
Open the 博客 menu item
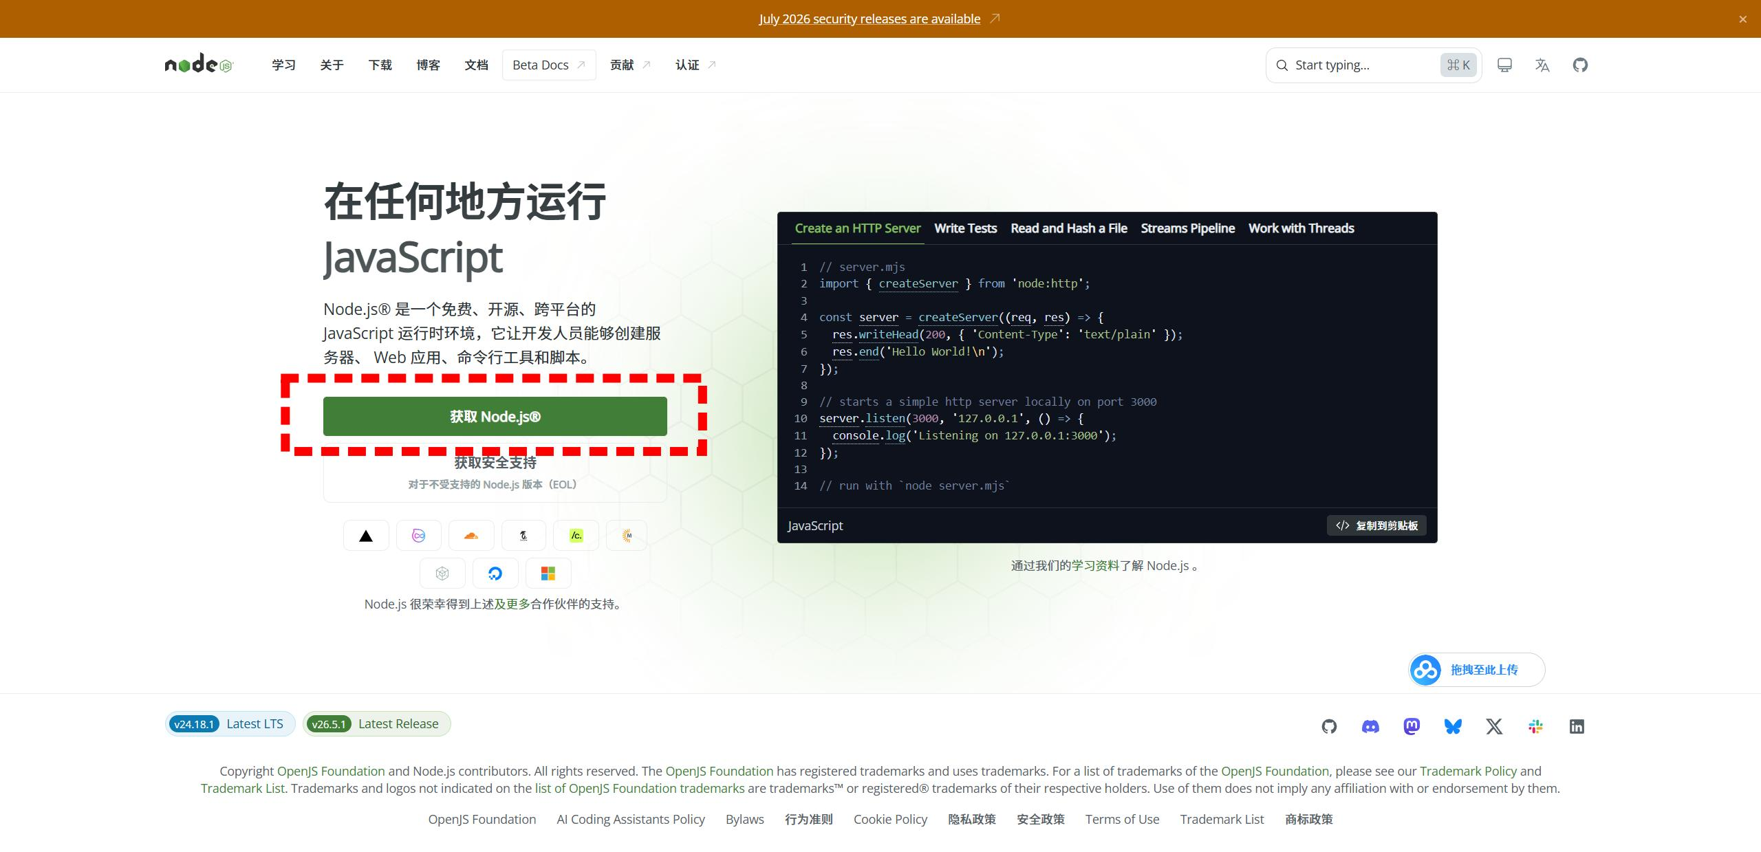428,65
